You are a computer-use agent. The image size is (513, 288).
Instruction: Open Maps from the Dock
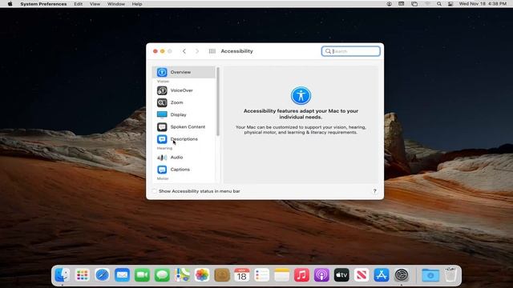point(182,275)
